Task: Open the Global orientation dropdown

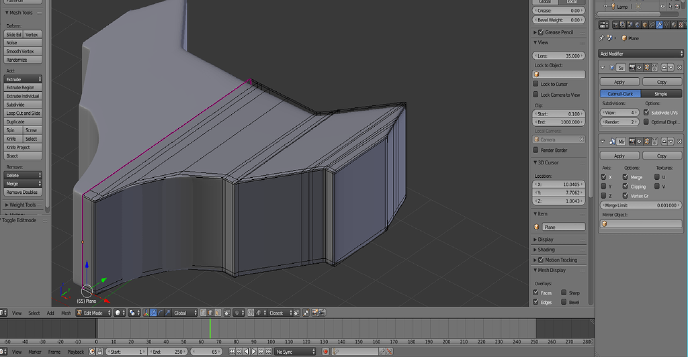Action: pyautogui.click(x=185, y=313)
